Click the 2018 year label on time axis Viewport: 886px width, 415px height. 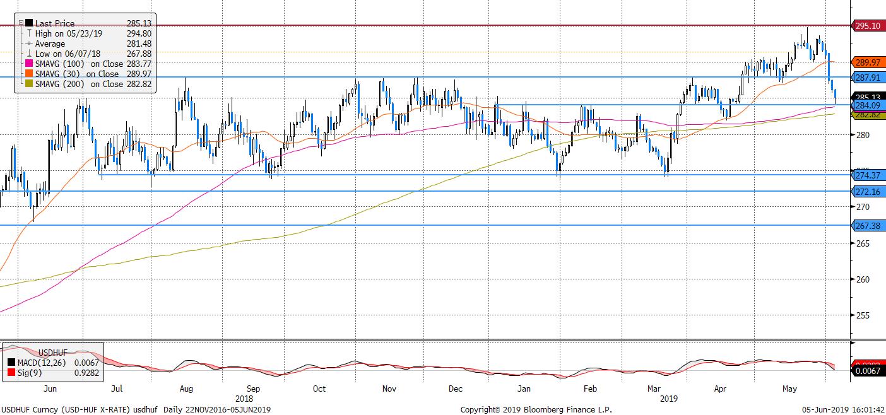point(244,399)
